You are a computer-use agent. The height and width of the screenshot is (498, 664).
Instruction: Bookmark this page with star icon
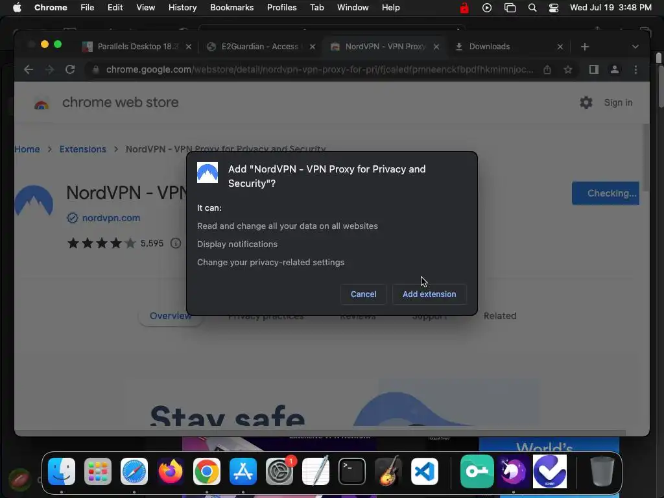click(x=568, y=69)
